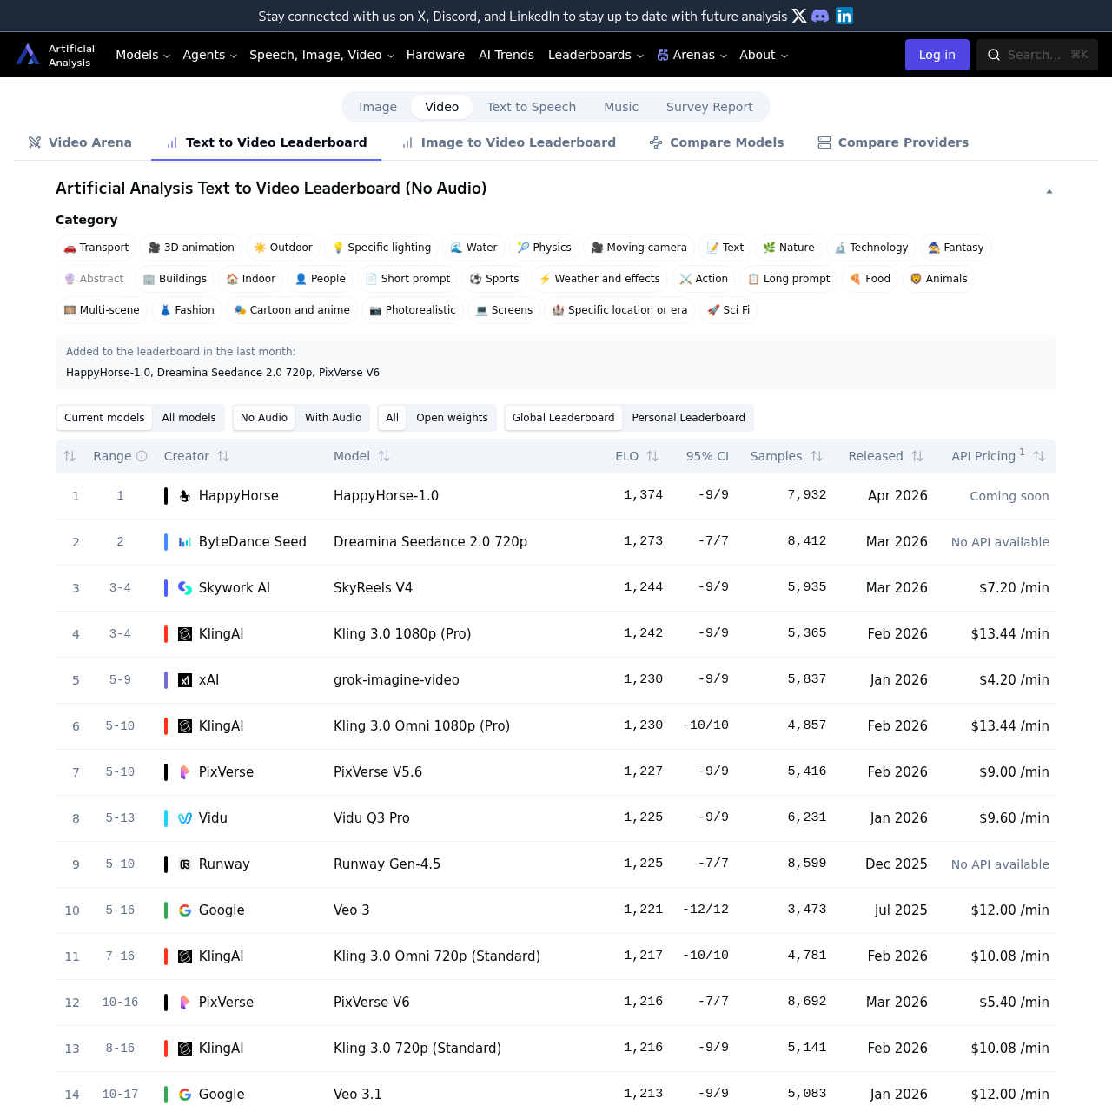Select the All models toggle
The height and width of the screenshot is (1112, 1112).
[188, 418]
